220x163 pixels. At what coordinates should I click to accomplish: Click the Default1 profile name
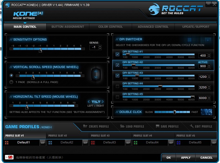coord(24,142)
